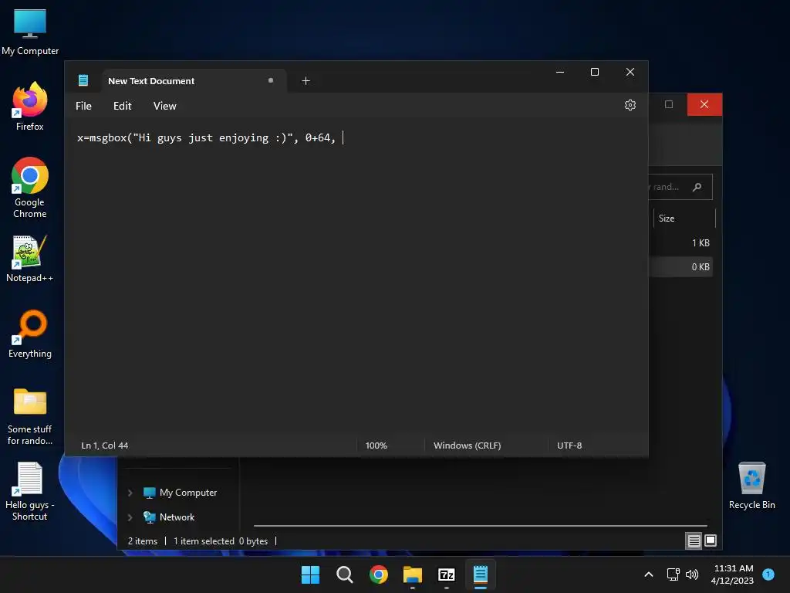The height and width of the screenshot is (593, 790).
Task: Select the New Text Document tab
Action: click(194, 80)
